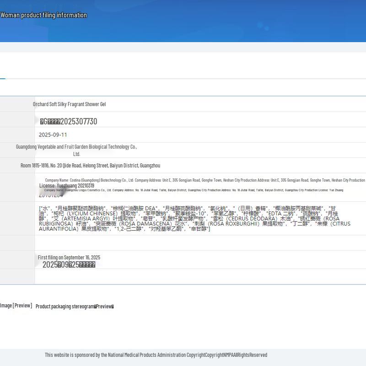Viewport: 366px width, 366px height.
Task: Click the 'License: Yuezhuang 20210319' text
Action: 66,186
